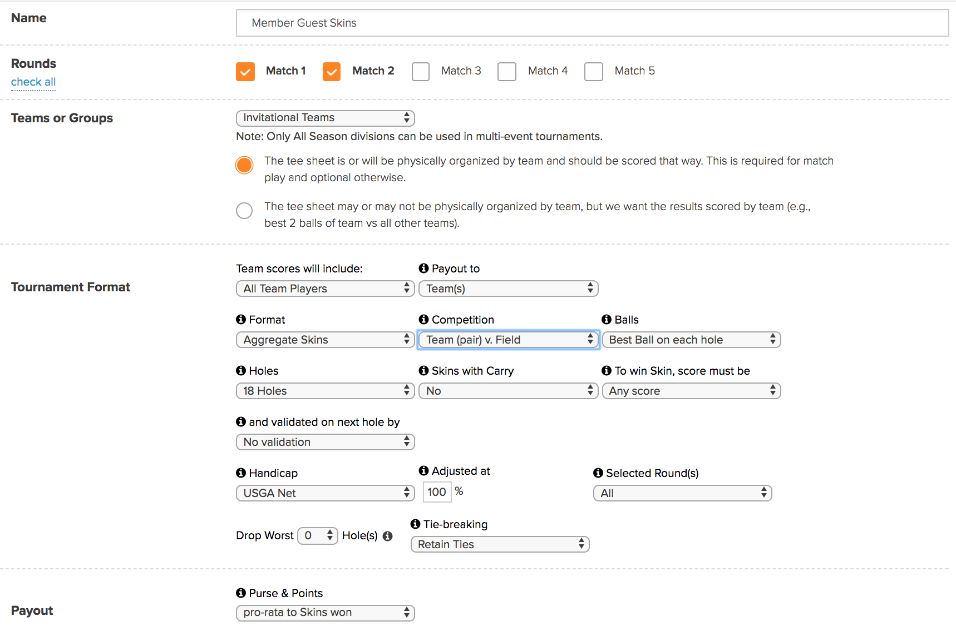Check the Match 5 round checkbox
Image resolution: width=956 pixels, height=626 pixels.
[594, 72]
